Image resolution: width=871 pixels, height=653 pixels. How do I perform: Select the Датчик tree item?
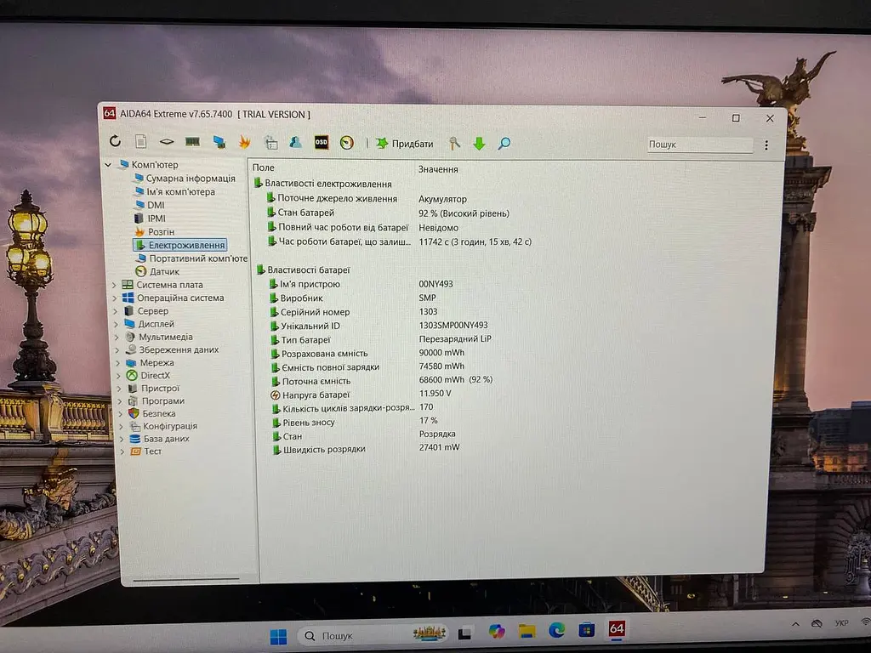157,271
